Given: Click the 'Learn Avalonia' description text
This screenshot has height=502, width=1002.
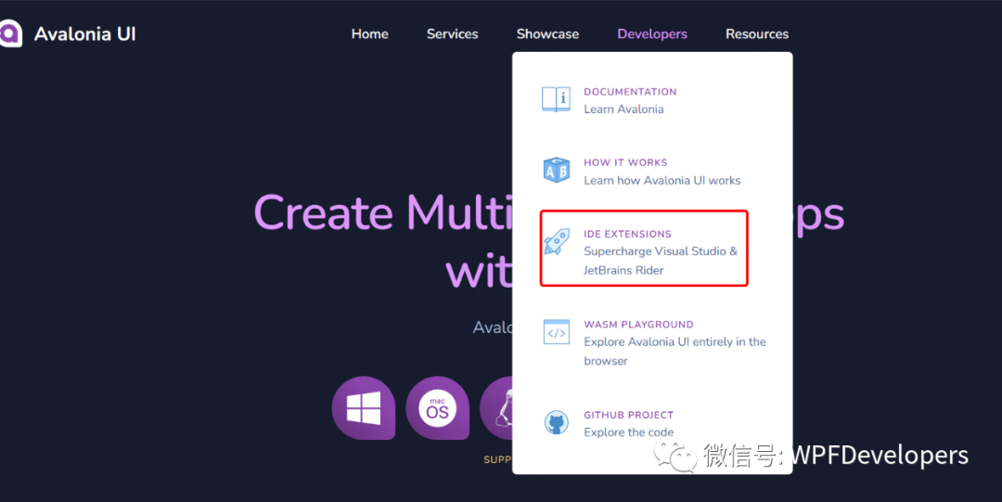Looking at the screenshot, I should click(623, 109).
